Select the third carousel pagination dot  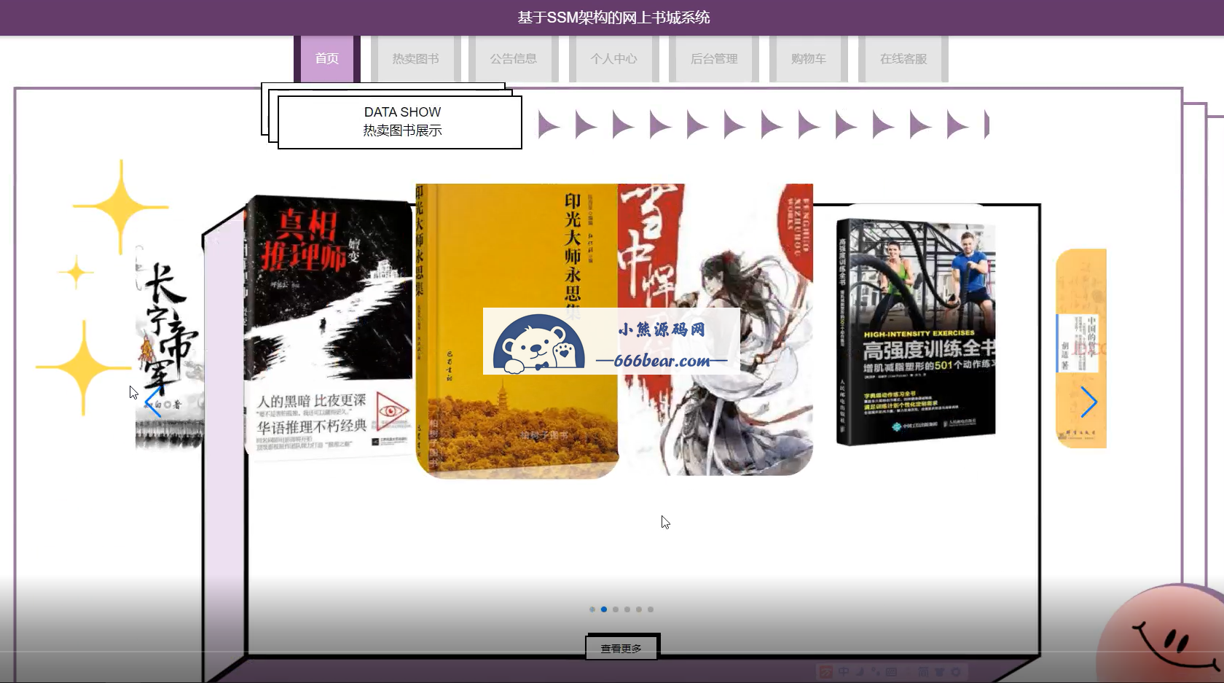[x=616, y=609]
